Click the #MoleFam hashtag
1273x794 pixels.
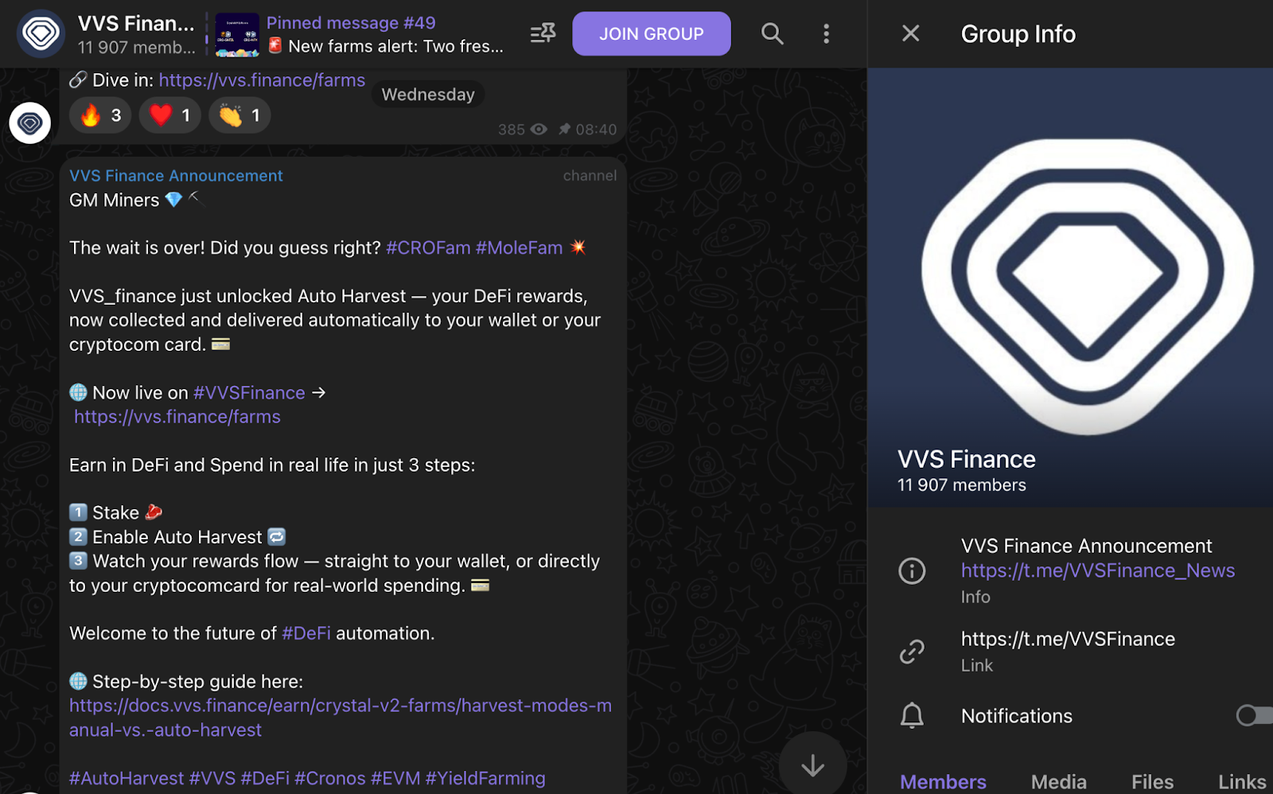tap(519, 248)
